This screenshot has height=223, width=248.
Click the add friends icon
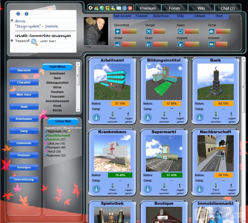[x=96, y=8]
